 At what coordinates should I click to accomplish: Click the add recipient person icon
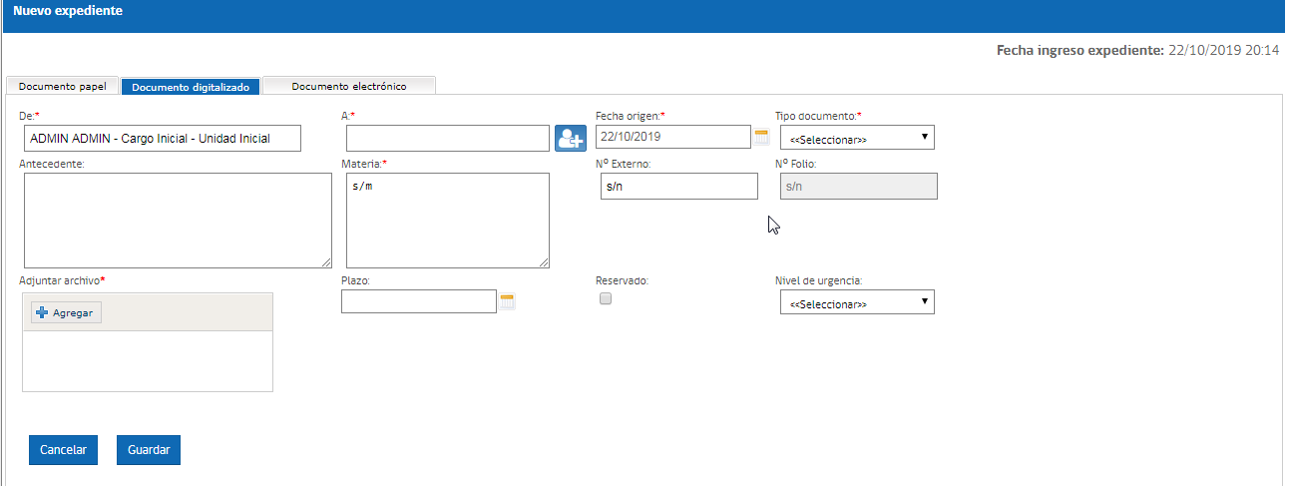571,138
